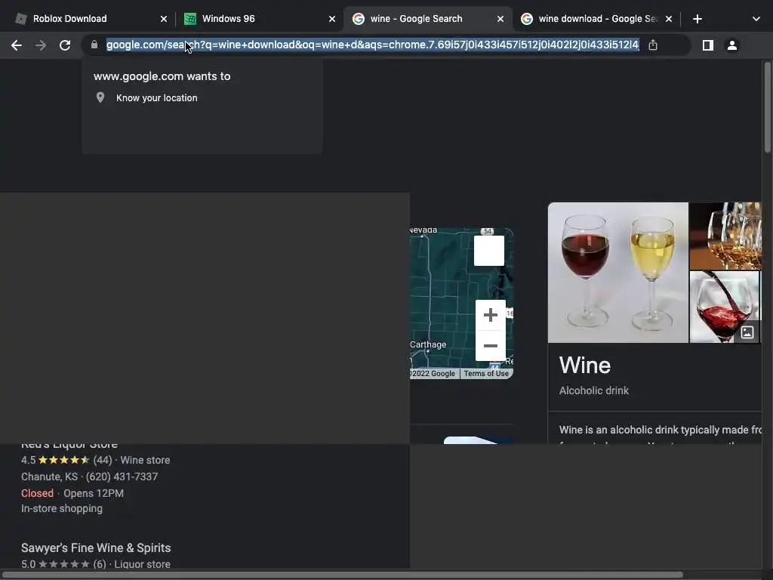
Task: Open the browser side panel
Action: click(708, 45)
